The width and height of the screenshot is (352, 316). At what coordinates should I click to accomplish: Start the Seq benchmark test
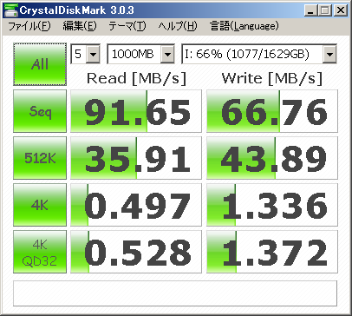tap(40, 111)
